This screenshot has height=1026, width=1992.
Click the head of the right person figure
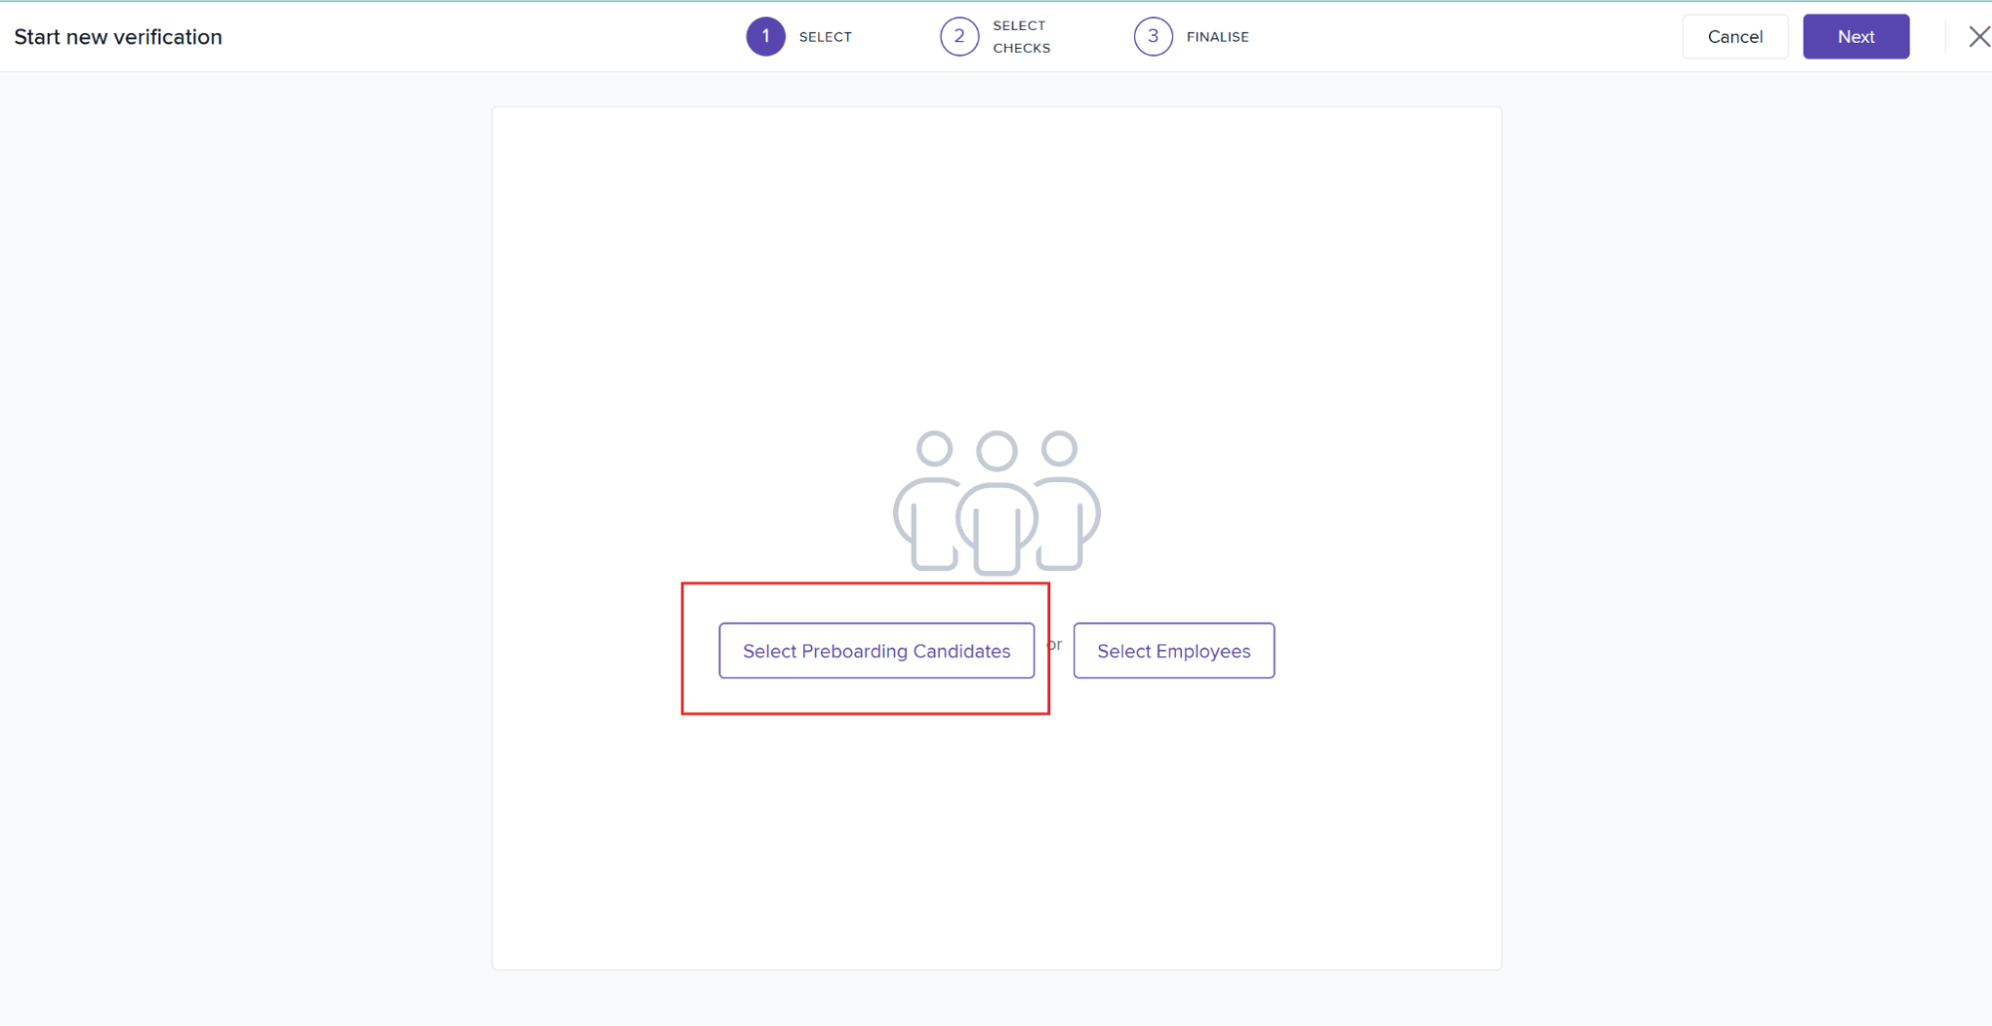click(1059, 448)
